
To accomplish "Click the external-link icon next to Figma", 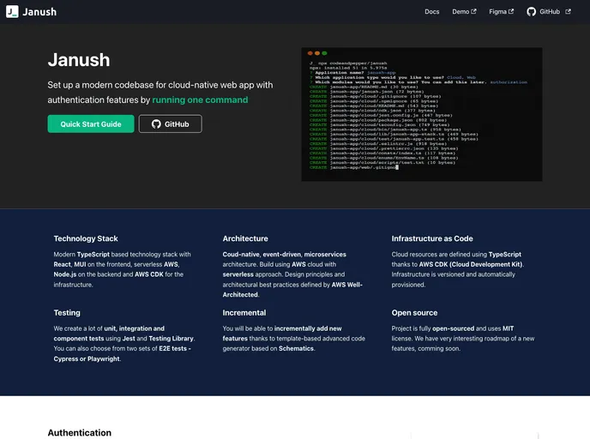I will [x=510, y=11].
